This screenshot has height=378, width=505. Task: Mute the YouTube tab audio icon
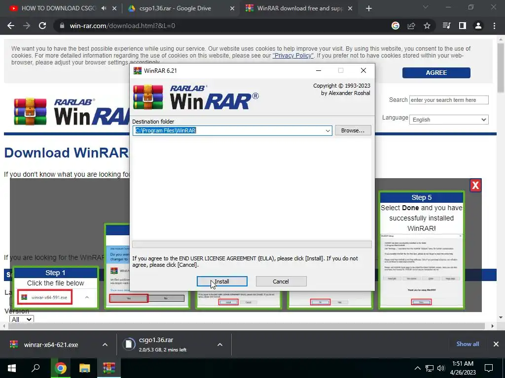click(104, 8)
